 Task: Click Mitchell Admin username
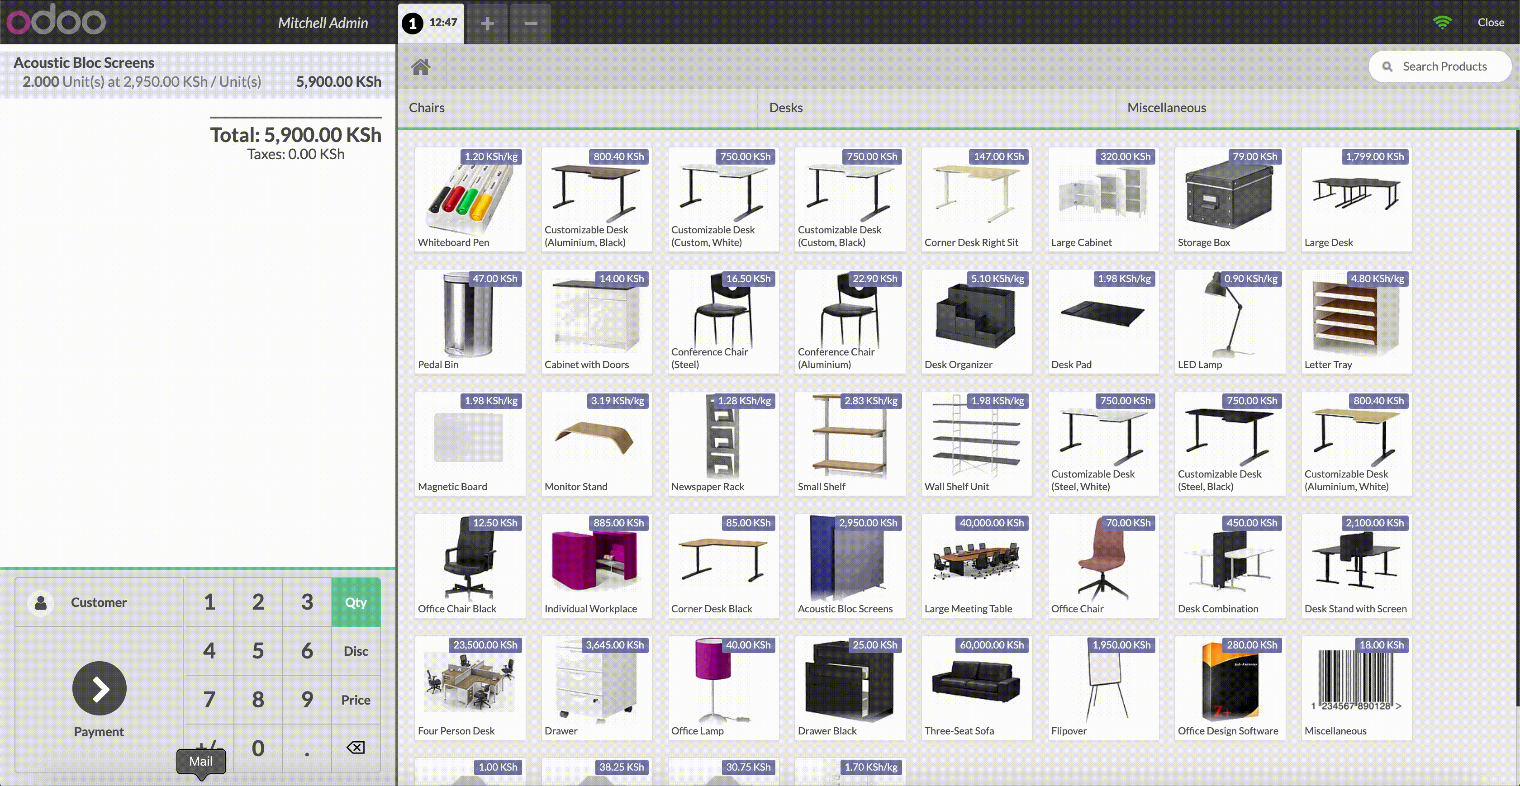pyautogui.click(x=323, y=23)
